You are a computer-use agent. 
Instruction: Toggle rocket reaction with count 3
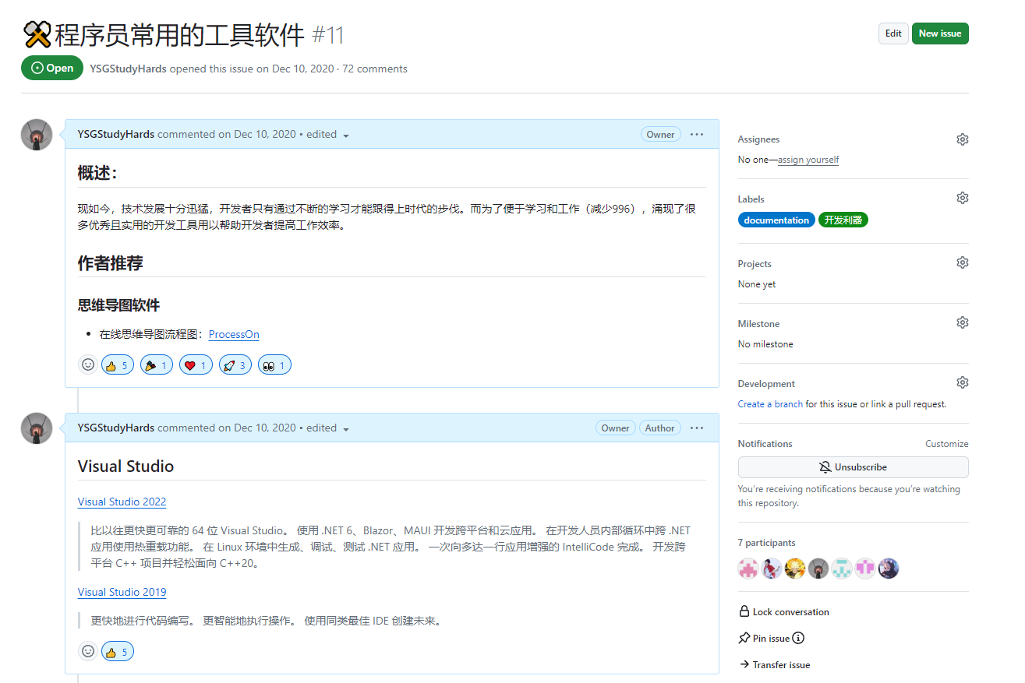[235, 365]
